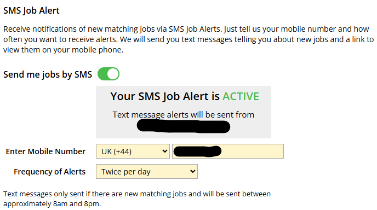The image size is (377, 210).
Task: Open the UK (+44) country code dropdown
Action: 133,151
